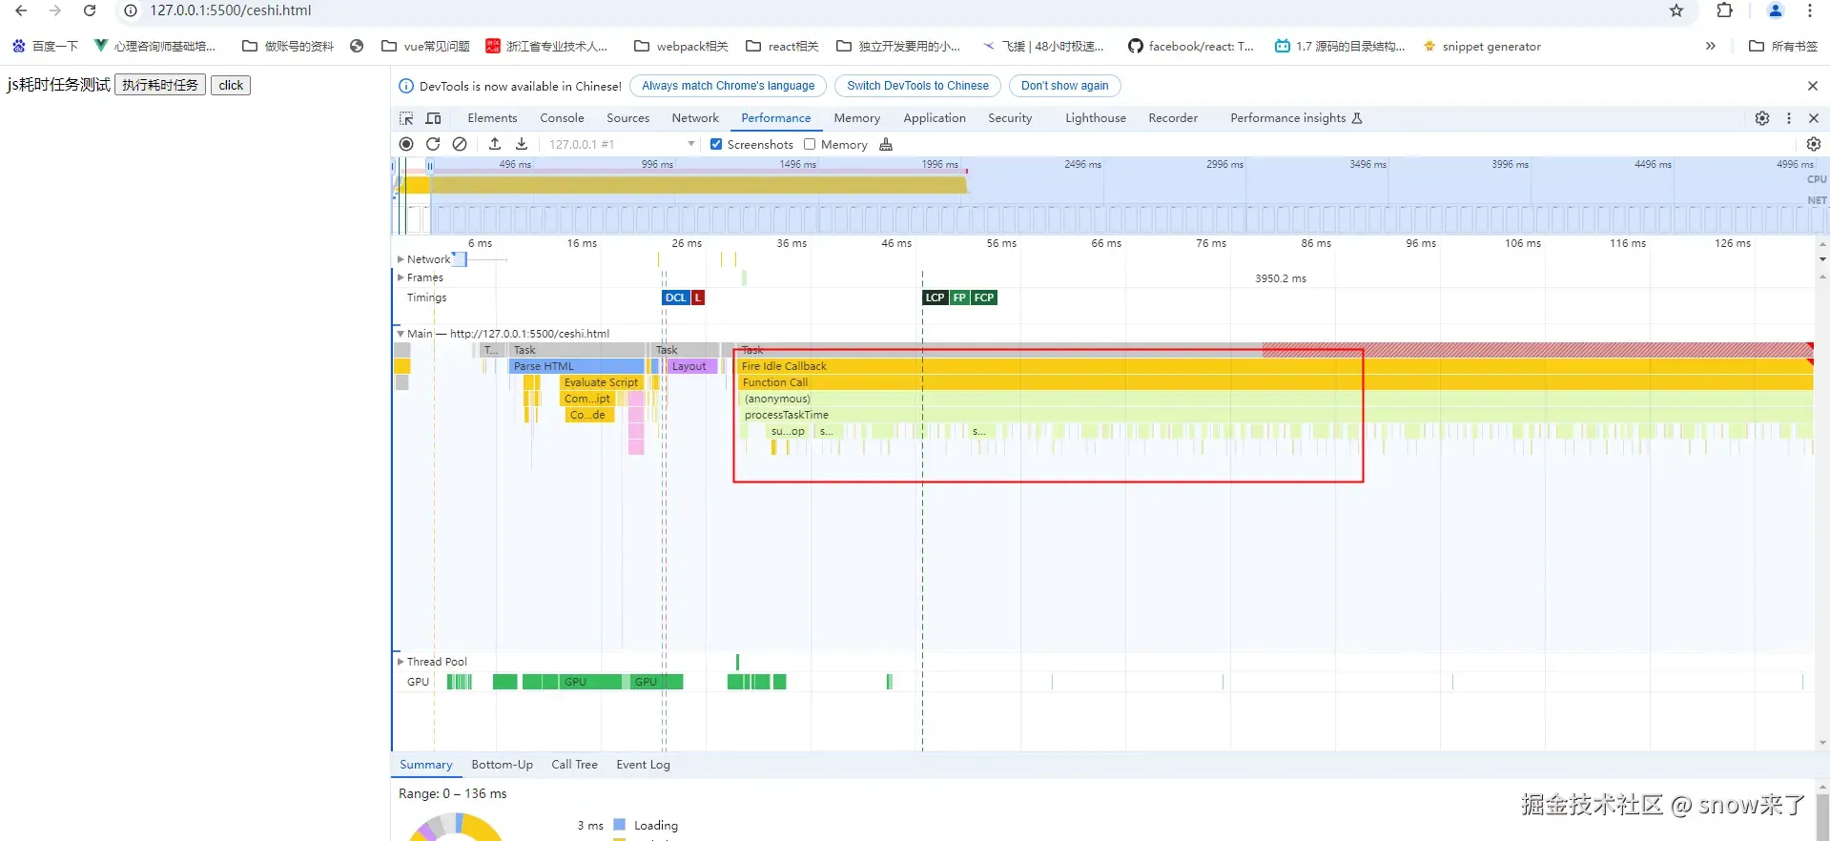Switch to Bottom-Up tab
The image size is (1830, 841).
pos(502,765)
